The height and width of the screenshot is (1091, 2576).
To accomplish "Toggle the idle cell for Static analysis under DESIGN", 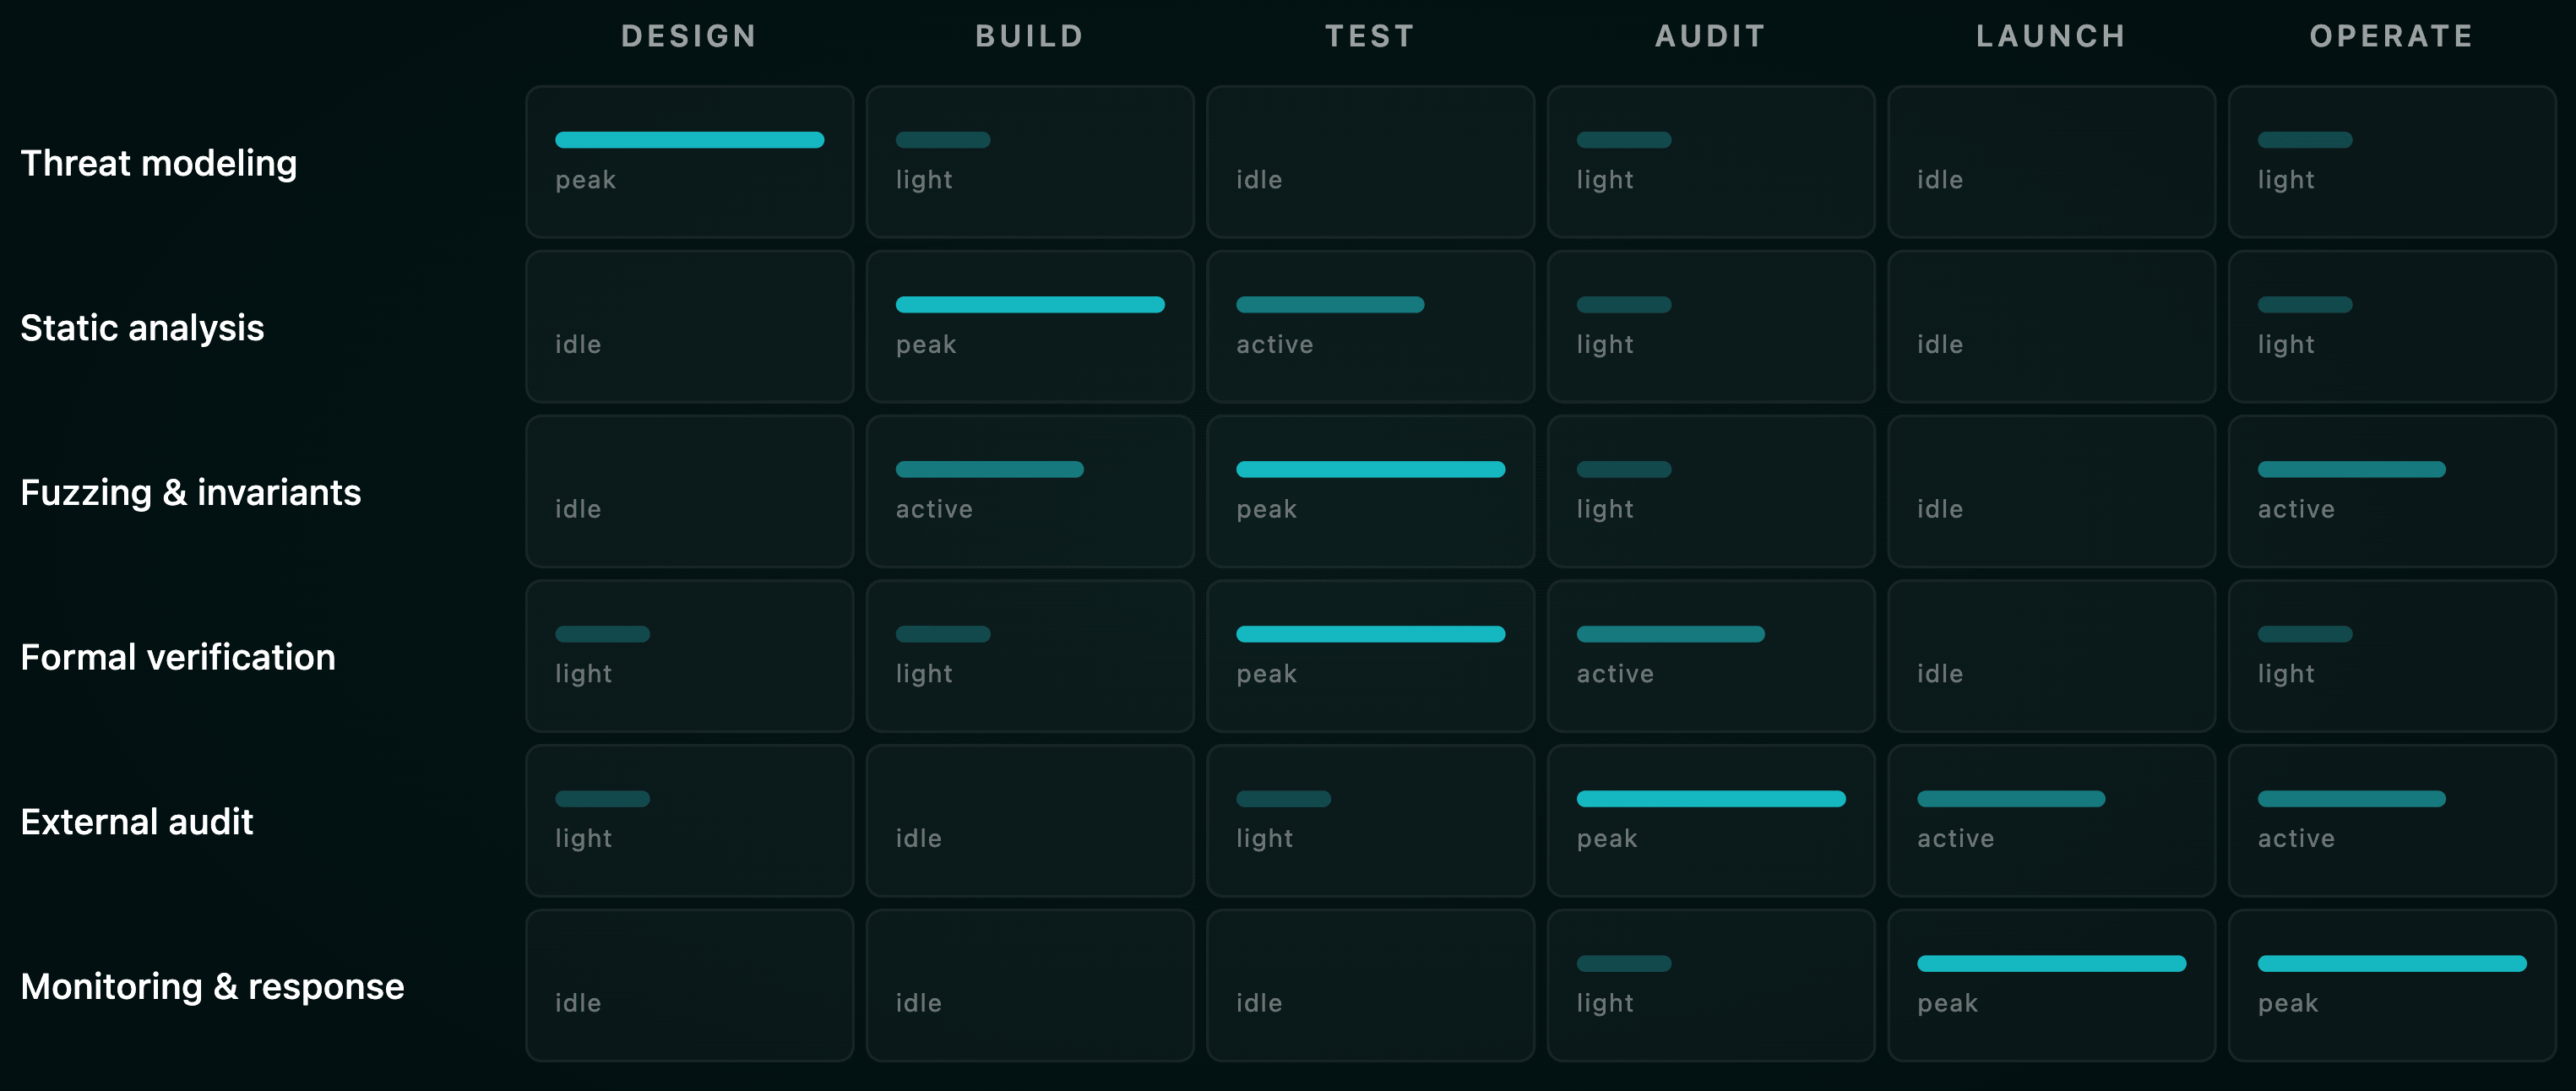I will [689, 326].
